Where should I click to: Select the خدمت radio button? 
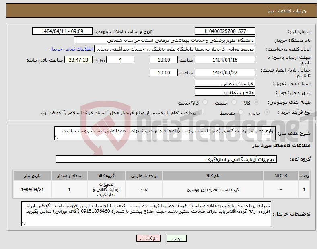[x=234, y=102]
